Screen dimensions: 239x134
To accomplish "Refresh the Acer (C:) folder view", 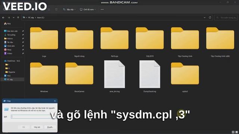I will [x=210, y=17].
